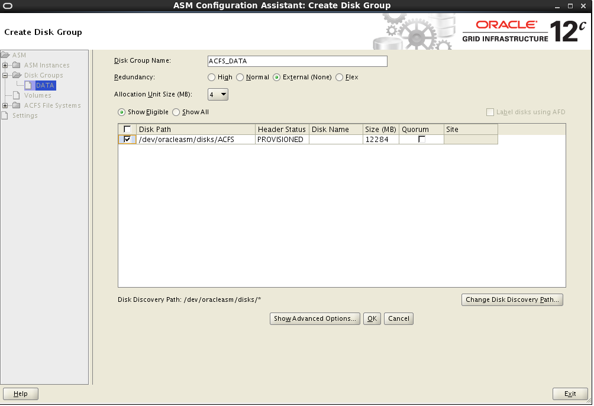Viewport: 594px width, 406px height.
Task: Uncheck the /dev/oracleasm/disks/ACFS disk checkbox
Action: (127, 139)
